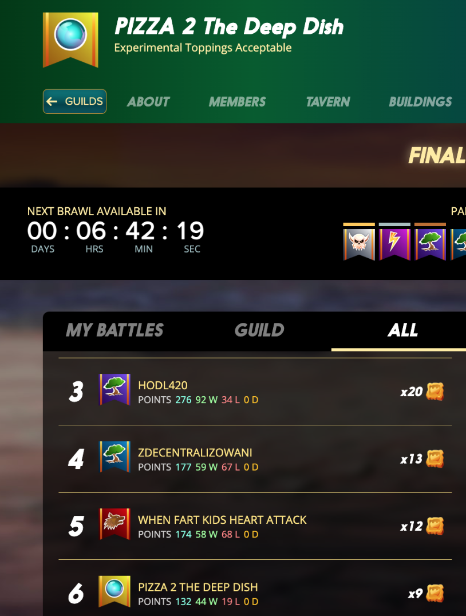Open When Fart Kids Heart Attack guild link

click(222, 520)
